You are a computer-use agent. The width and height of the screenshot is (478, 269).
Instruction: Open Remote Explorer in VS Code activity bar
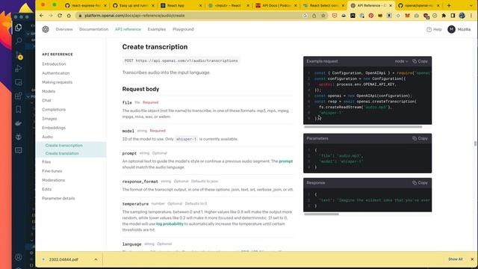coord(18,82)
